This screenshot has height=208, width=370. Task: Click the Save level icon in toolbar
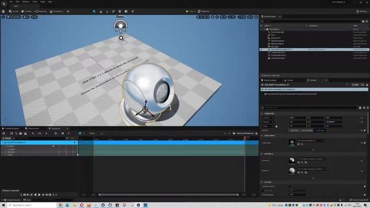coord(3,12)
